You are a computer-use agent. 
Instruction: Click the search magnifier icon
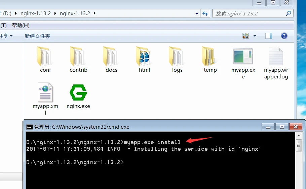pos(288,13)
